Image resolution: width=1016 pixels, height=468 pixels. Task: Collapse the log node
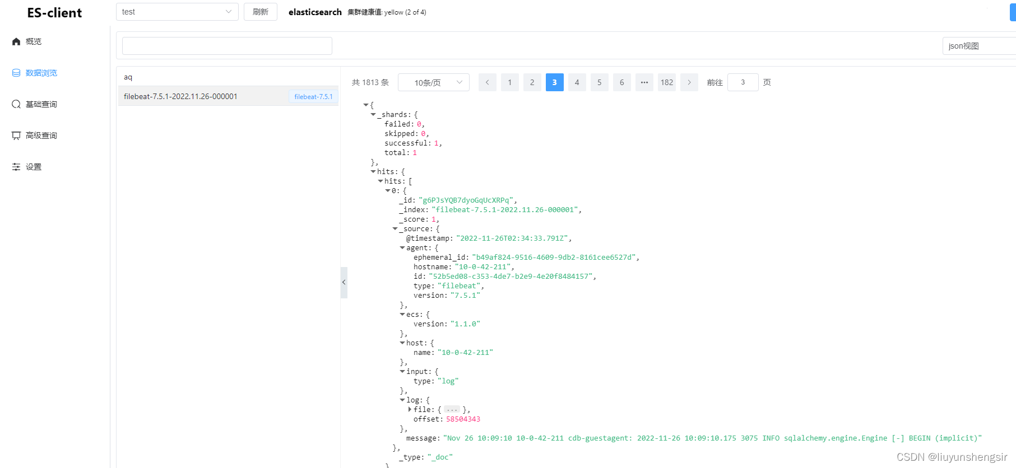click(x=402, y=400)
